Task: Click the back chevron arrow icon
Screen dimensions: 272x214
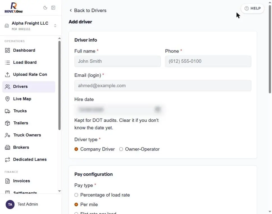Action: click(x=71, y=10)
